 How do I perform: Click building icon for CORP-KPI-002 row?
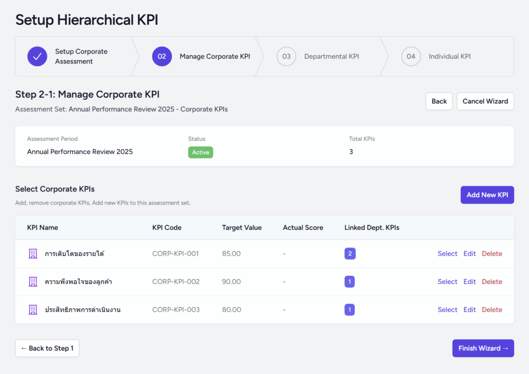(33, 282)
